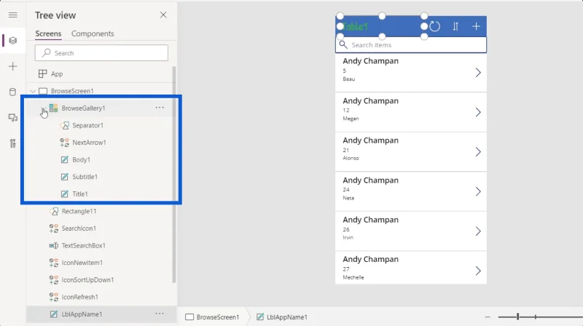Collapse the BrowseGallery1 node
This screenshot has height=326, width=583.
click(x=43, y=108)
